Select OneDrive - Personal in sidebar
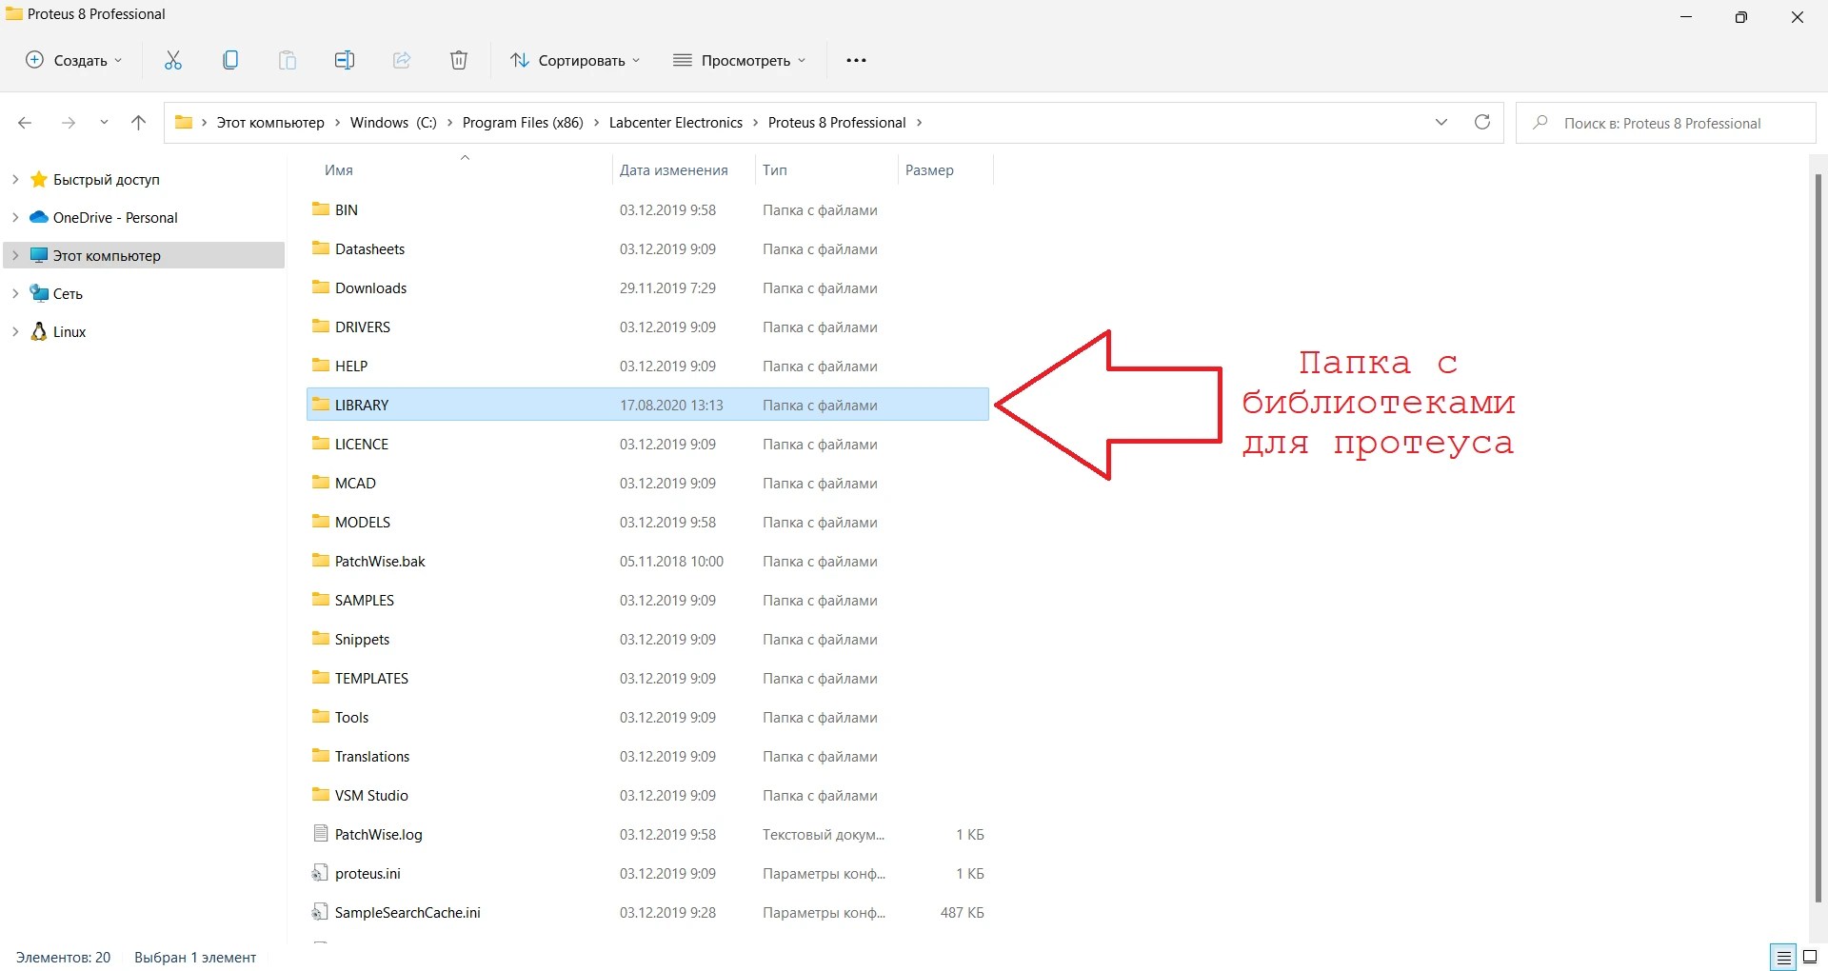1828x971 pixels. pos(115,218)
